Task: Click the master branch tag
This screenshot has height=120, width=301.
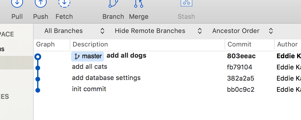Action: click(88, 56)
